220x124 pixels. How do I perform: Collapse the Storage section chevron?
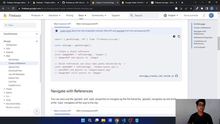tap(37, 41)
